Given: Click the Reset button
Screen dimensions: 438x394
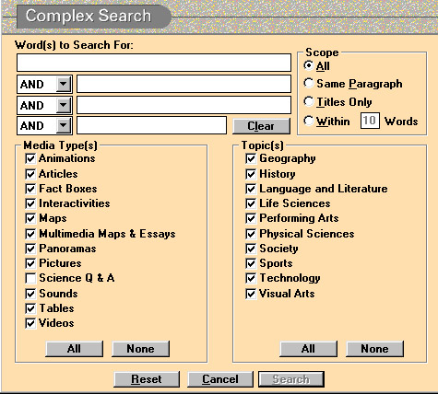Looking at the screenshot, I should [147, 379].
